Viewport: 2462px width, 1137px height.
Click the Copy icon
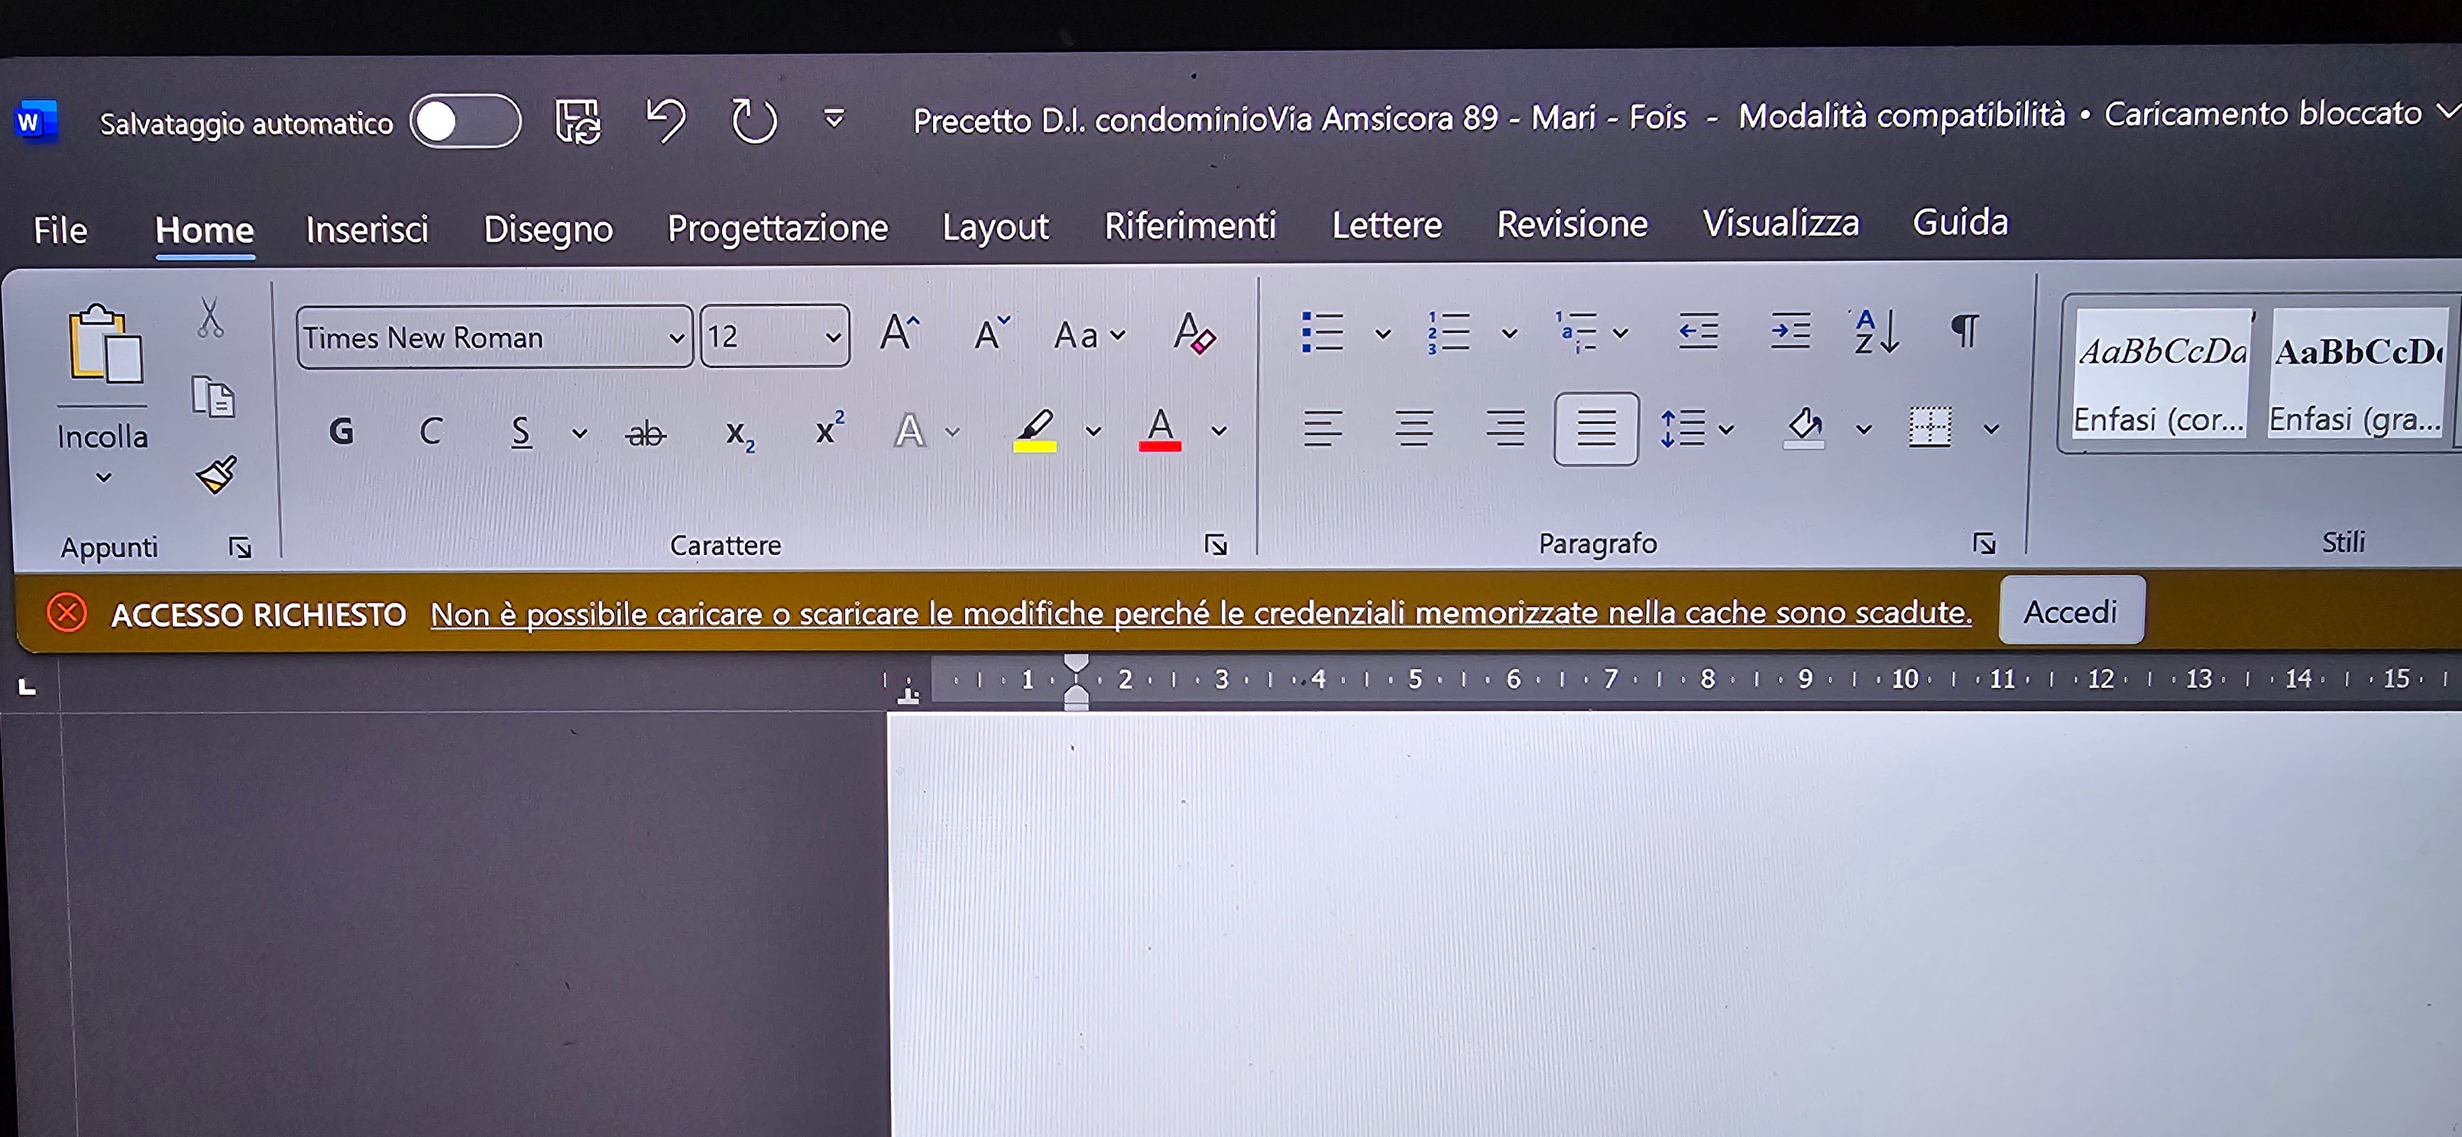pyautogui.click(x=212, y=396)
